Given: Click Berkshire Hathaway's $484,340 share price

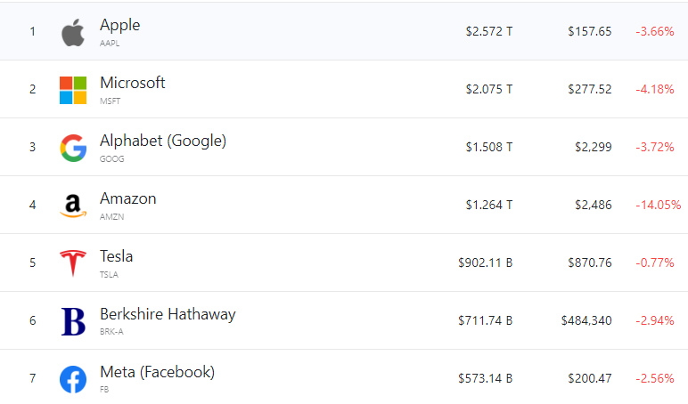Looking at the screenshot, I should coord(586,320).
